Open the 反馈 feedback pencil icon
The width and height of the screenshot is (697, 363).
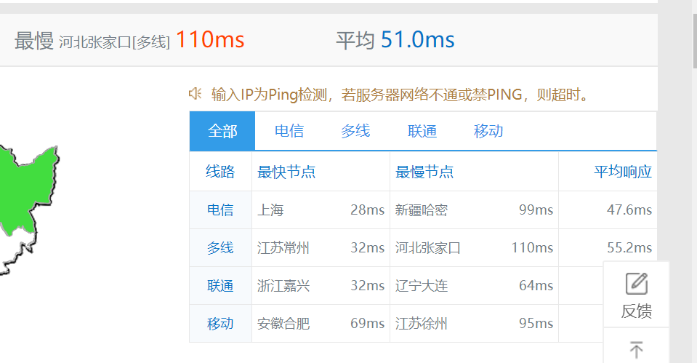pyautogui.click(x=636, y=284)
